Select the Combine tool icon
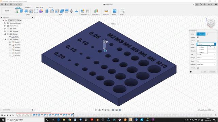 tap(62, 11)
